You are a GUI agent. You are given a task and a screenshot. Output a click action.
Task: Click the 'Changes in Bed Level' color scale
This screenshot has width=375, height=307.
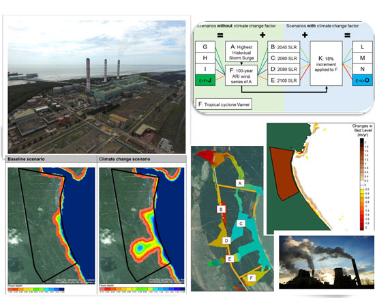[x=362, y=184]
